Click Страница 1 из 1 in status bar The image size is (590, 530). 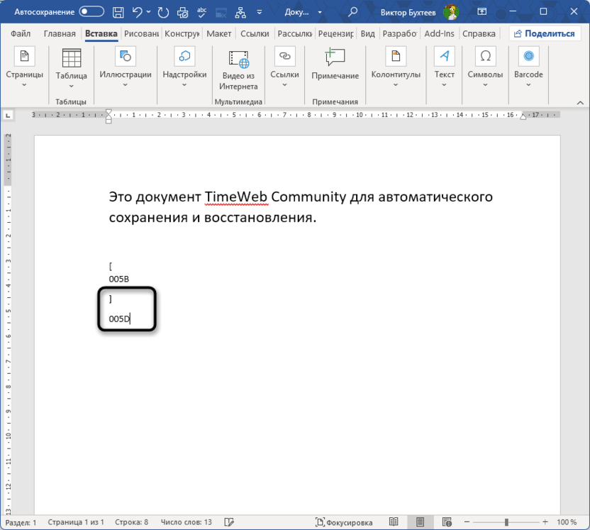[75, 522]
